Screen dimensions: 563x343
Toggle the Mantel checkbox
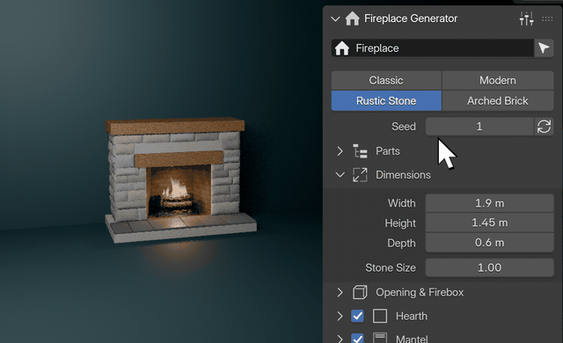(357, 339)
